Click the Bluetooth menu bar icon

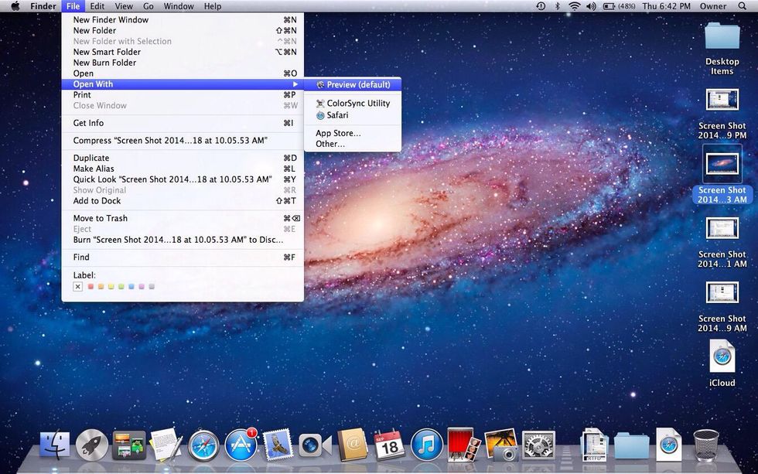pyautogui.click(x=557, y=6)
